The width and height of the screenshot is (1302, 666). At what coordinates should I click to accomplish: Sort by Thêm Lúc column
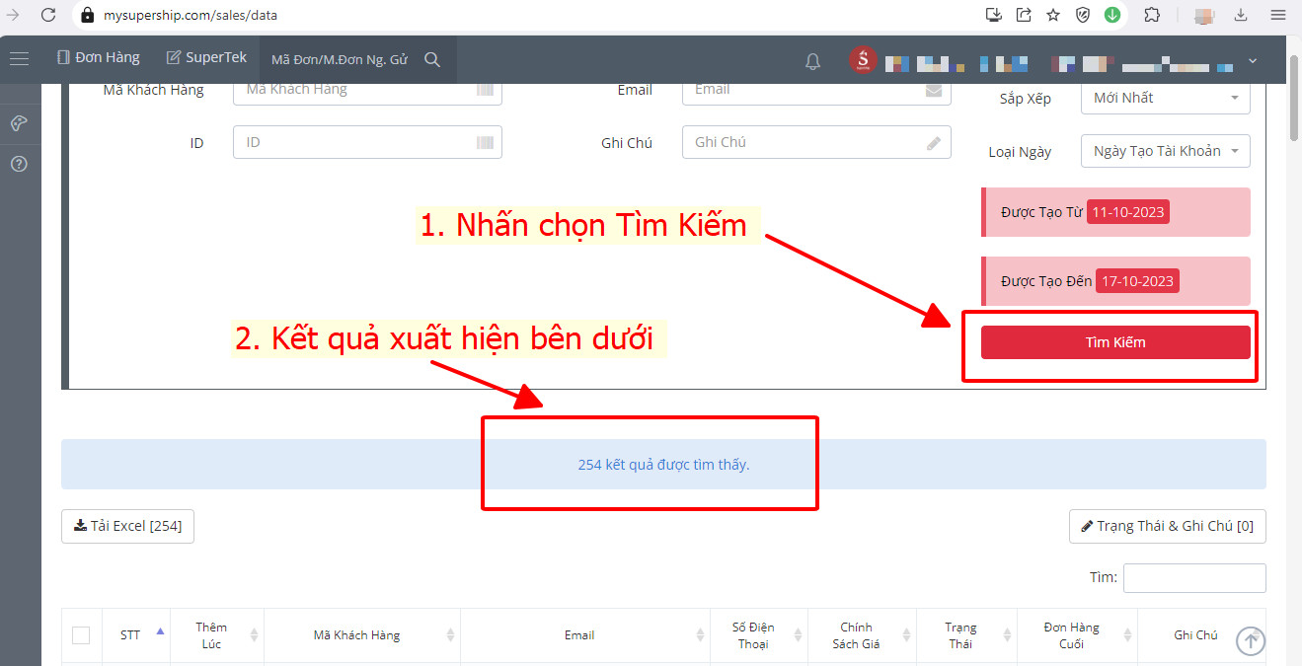pos(217,635)
